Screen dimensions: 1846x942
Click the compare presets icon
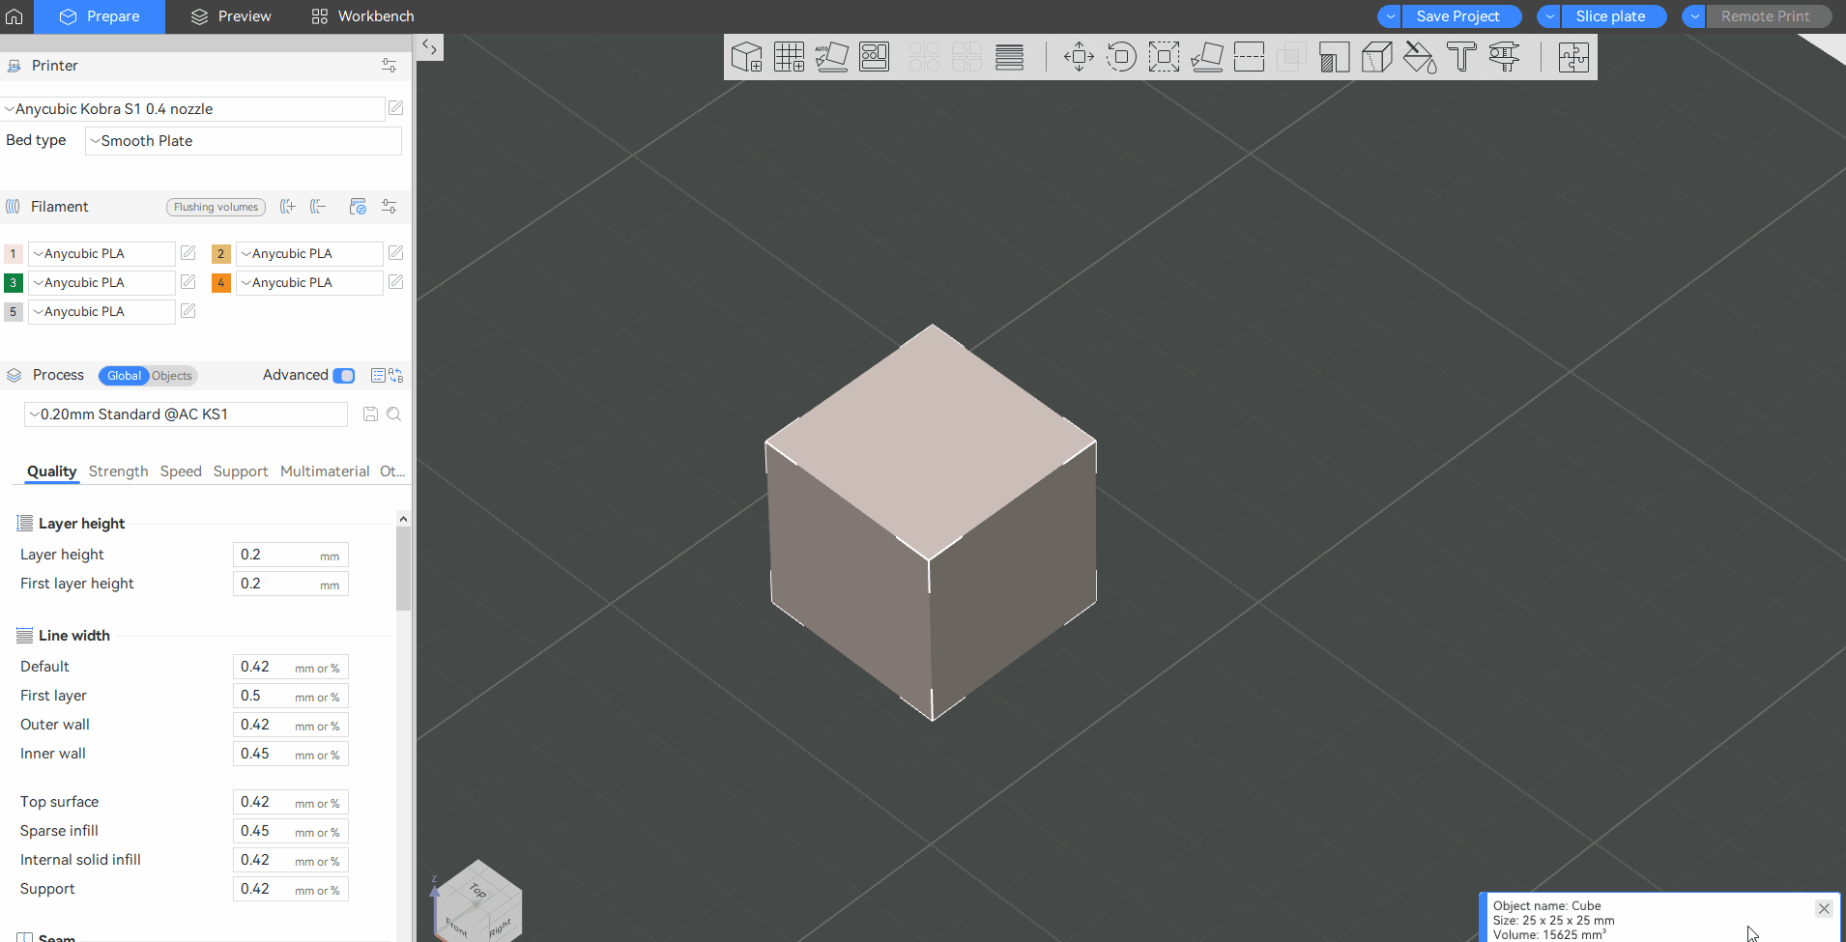[x=396, y=376]
